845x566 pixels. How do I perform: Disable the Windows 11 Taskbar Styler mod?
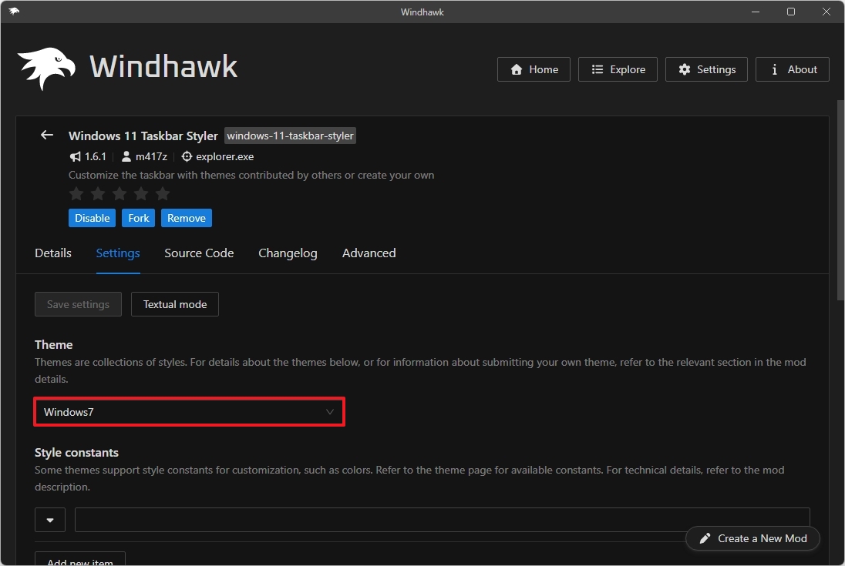click(92, 218)
